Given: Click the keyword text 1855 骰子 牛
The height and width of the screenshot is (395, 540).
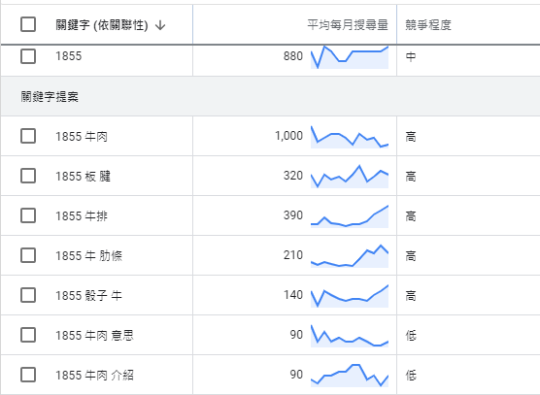Looking at the screenshot, I should point(88,296).
